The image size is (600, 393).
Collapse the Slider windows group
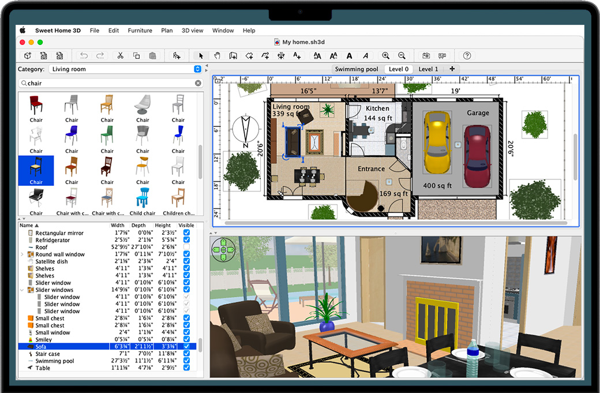(22, 290)
